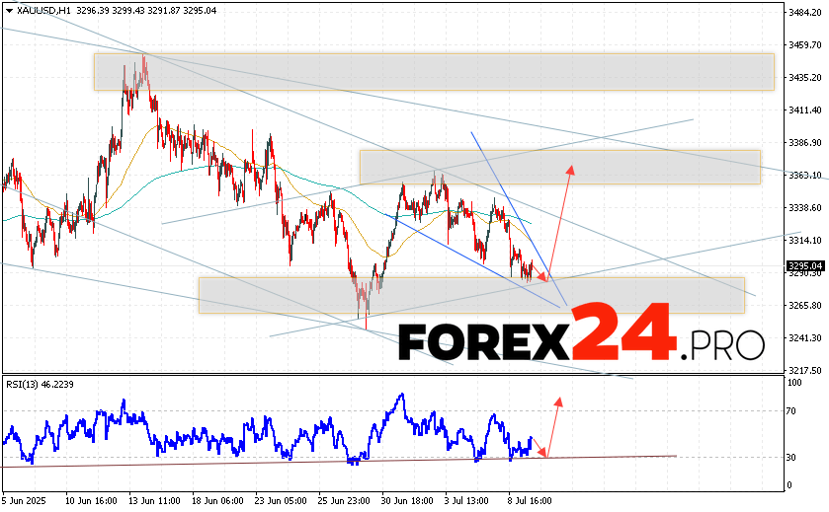Select the middle gray zone near 3363
The height and width of the screenshot is (512, 829).
click(x=559, y=167)
